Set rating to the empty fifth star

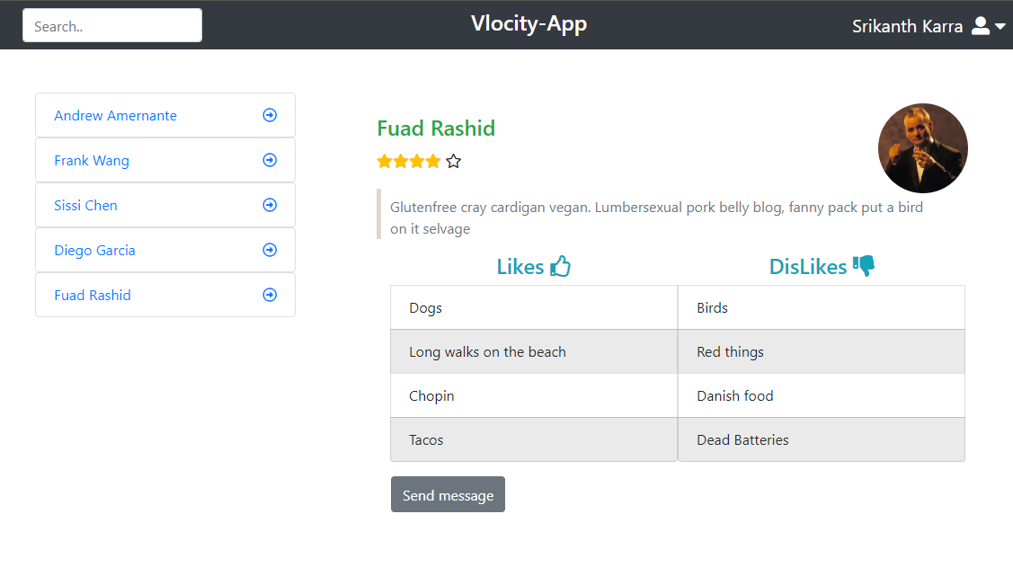[454, 162]
